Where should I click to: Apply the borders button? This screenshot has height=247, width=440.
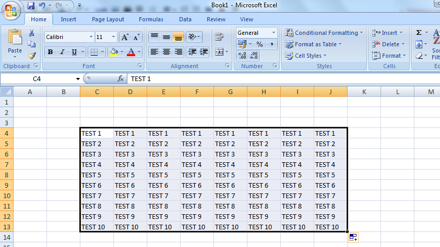coord(94,52)
